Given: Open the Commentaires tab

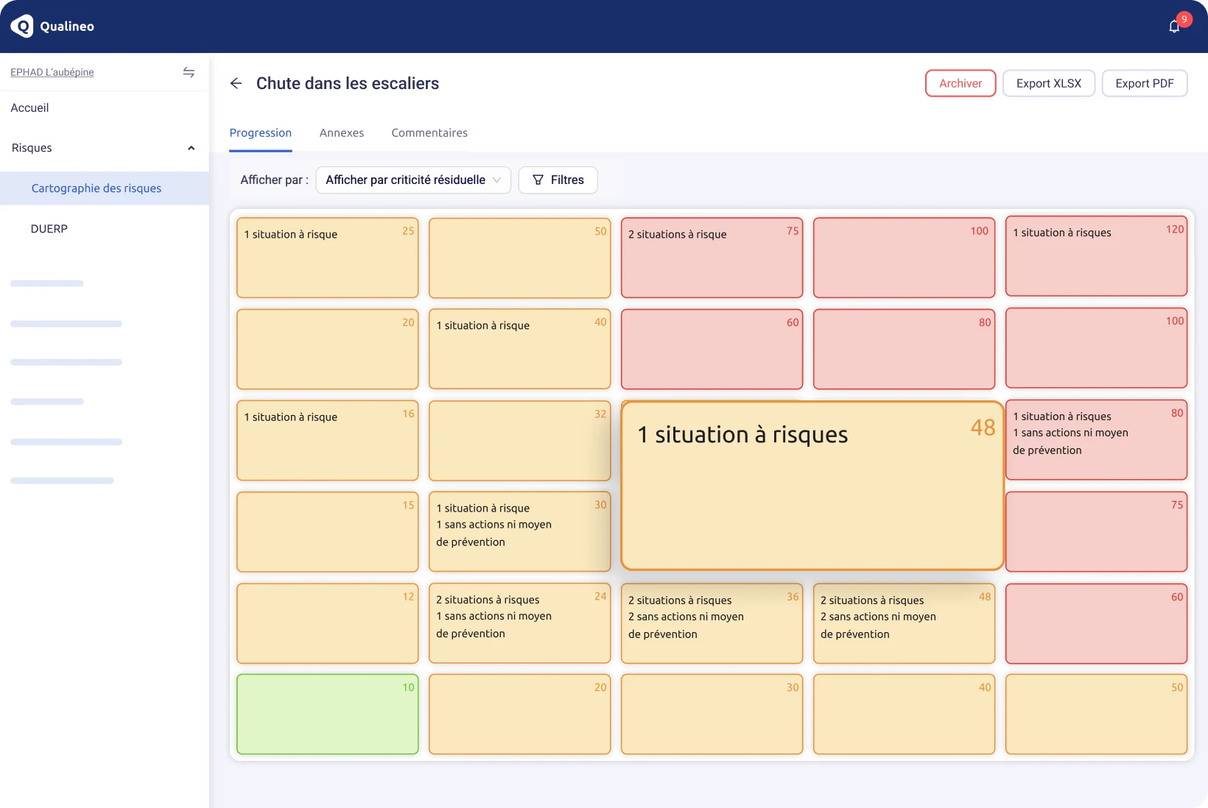Looking at the screenshot, I should (429, 132).
